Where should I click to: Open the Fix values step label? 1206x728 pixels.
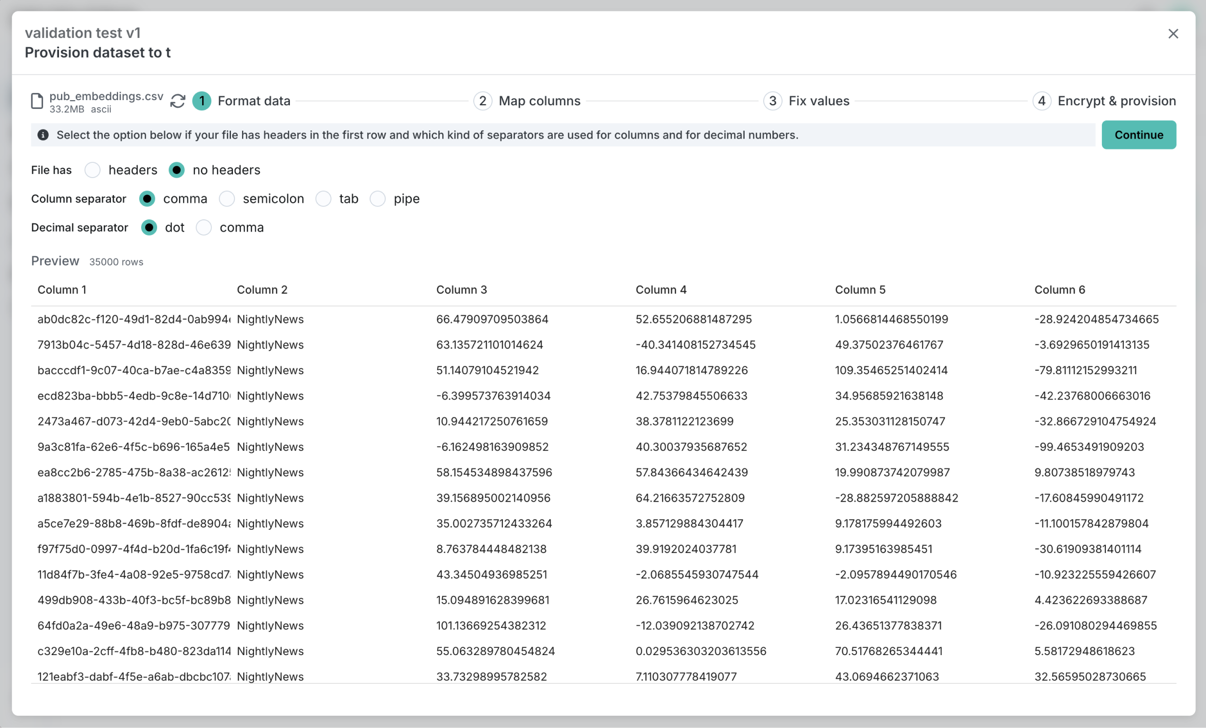point(819,101)
